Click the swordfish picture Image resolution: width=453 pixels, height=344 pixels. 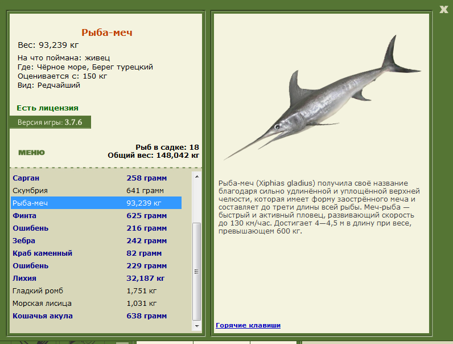pyautogui.click(x=322, y=98)
